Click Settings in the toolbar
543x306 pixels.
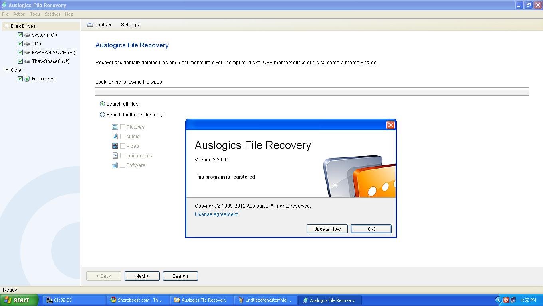tap(130, 25)
